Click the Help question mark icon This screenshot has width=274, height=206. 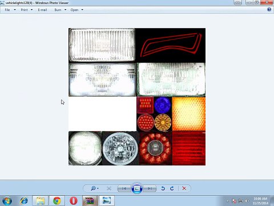[x=269, y=9]
